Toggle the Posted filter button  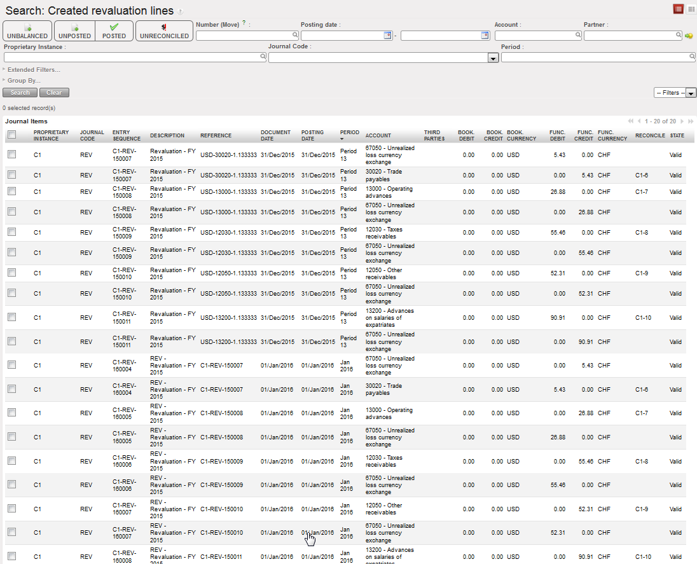[114, 31]
